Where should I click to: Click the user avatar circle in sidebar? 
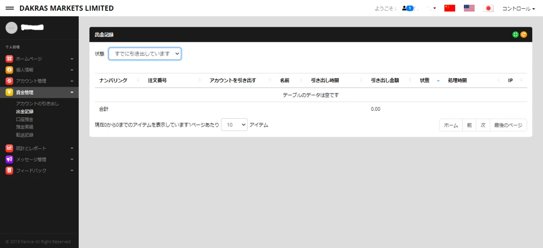12,28
